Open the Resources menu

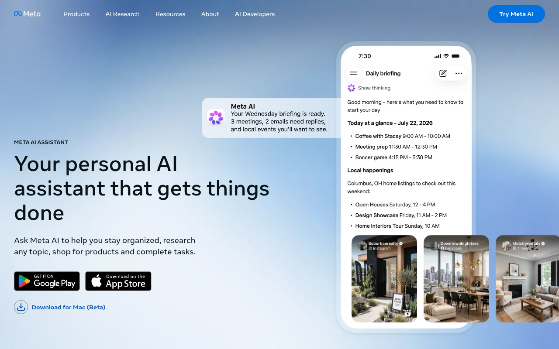tap(170, 14)
